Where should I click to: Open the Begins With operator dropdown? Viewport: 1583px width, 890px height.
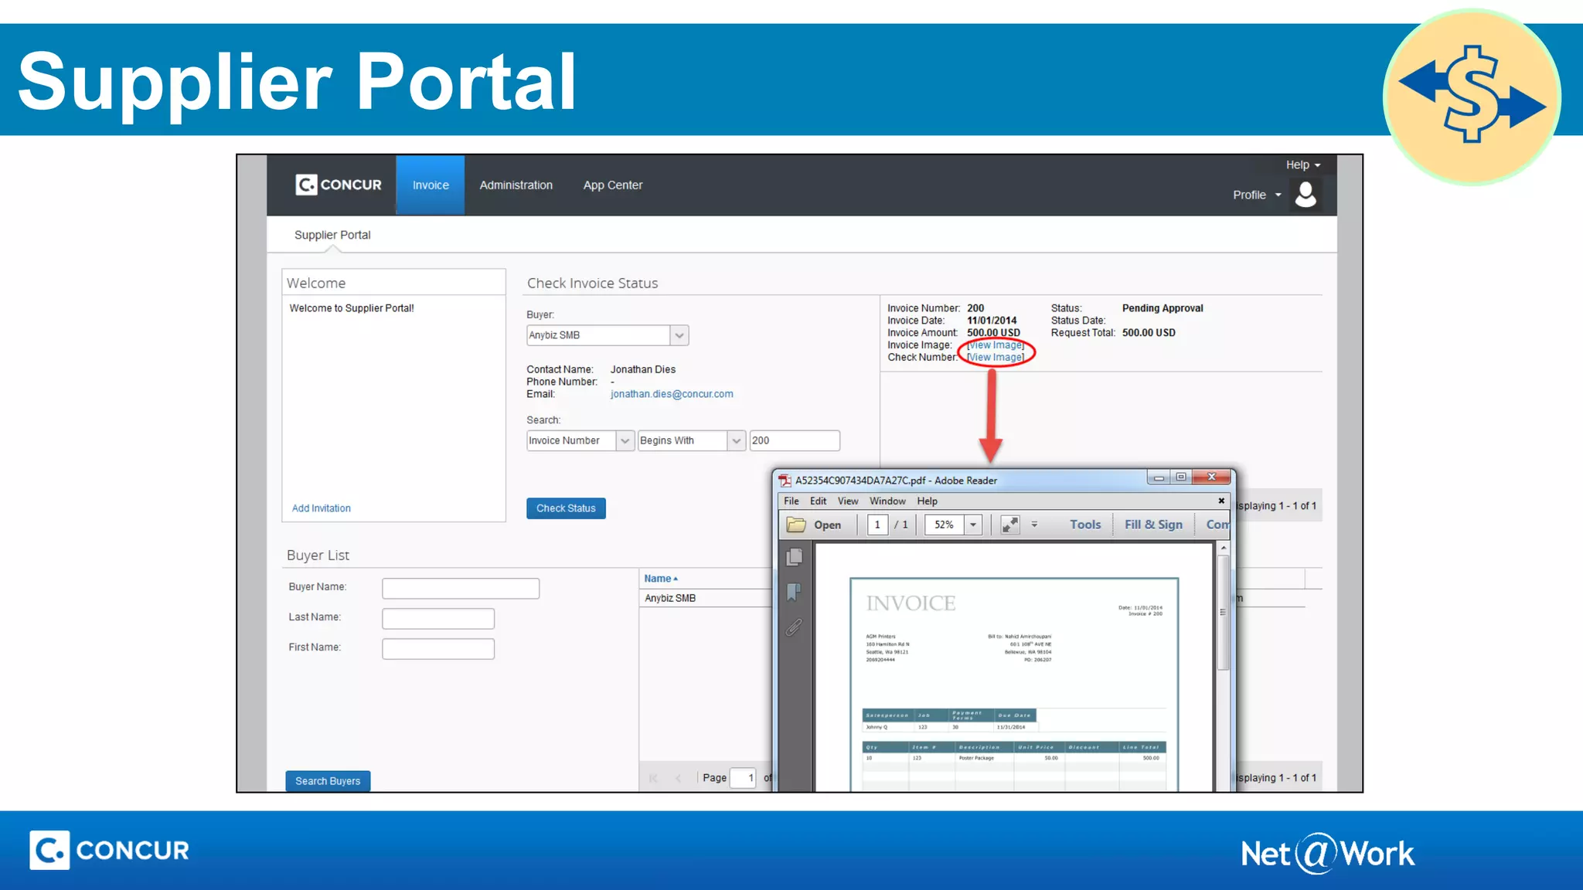(x=736, y=441)
